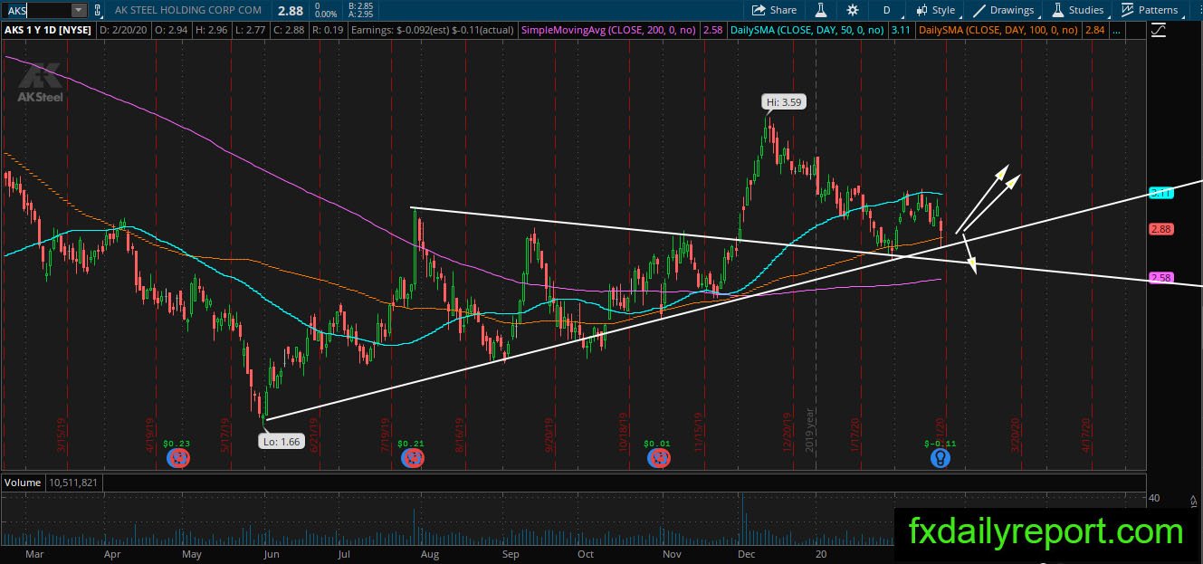Click the DailySMA 100 study label
This screenshot has width=1203, height=564.
pos(997,30)
